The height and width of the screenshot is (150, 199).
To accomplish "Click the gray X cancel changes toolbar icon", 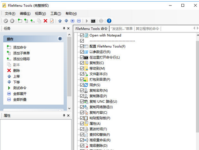I will pyautogui.click(x=12, y=21).
